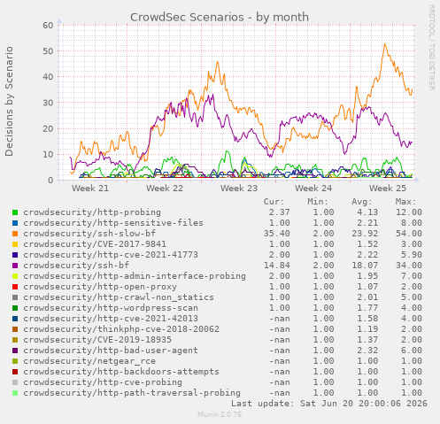Select the crowdsecurity/http-cve-2021-42013 label
The image size is (440, 424).
pyautogui.click(x=111, y=319)
